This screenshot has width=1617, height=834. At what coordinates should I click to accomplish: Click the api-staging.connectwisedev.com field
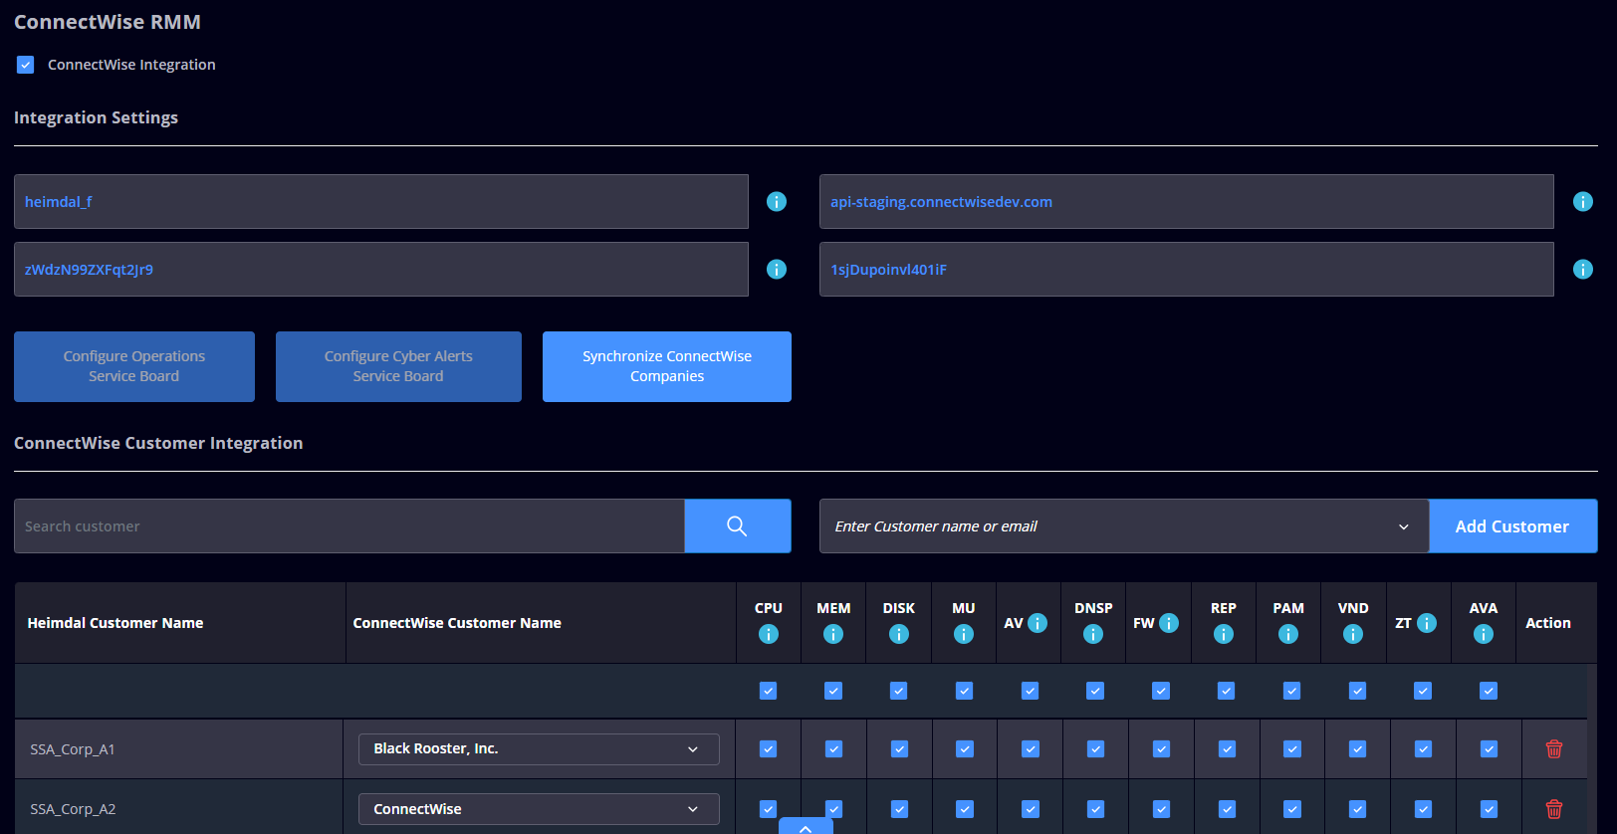pos(1187,202)
